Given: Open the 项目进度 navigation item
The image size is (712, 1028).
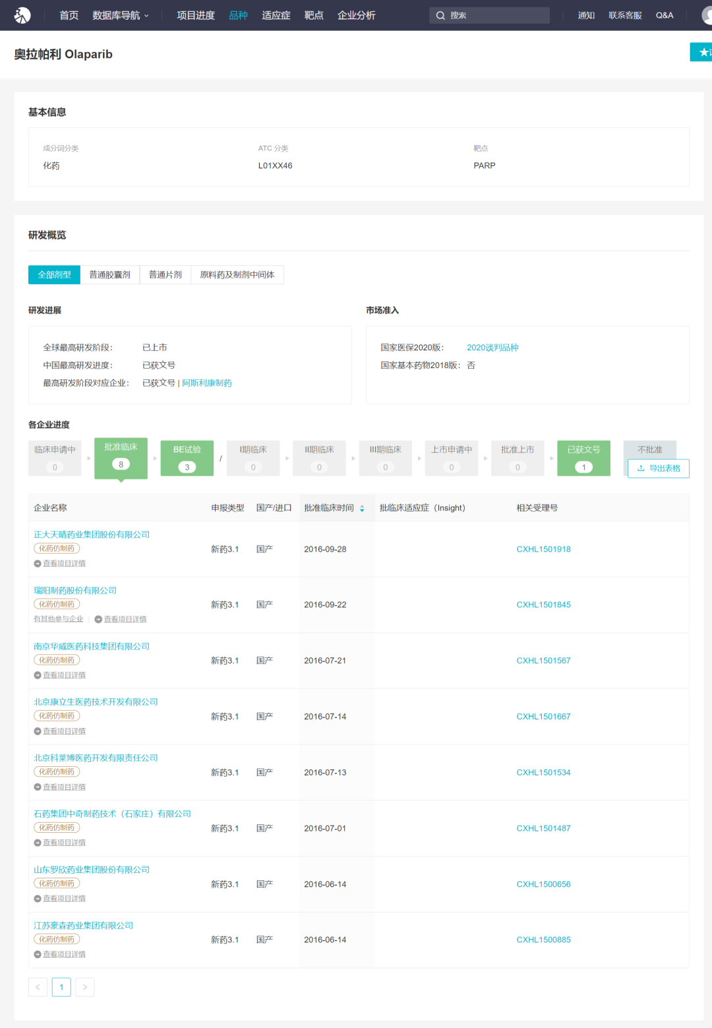Looking at the screenshot, I should (x=196, y=15).
